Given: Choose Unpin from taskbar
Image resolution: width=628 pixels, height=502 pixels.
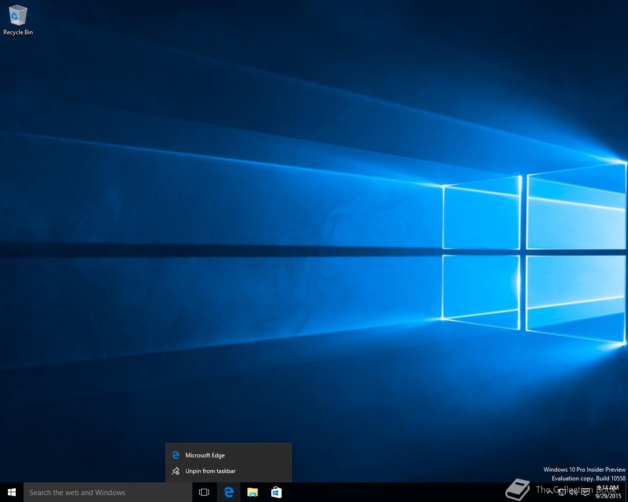Looking at the screenshot, I should 229,471.
